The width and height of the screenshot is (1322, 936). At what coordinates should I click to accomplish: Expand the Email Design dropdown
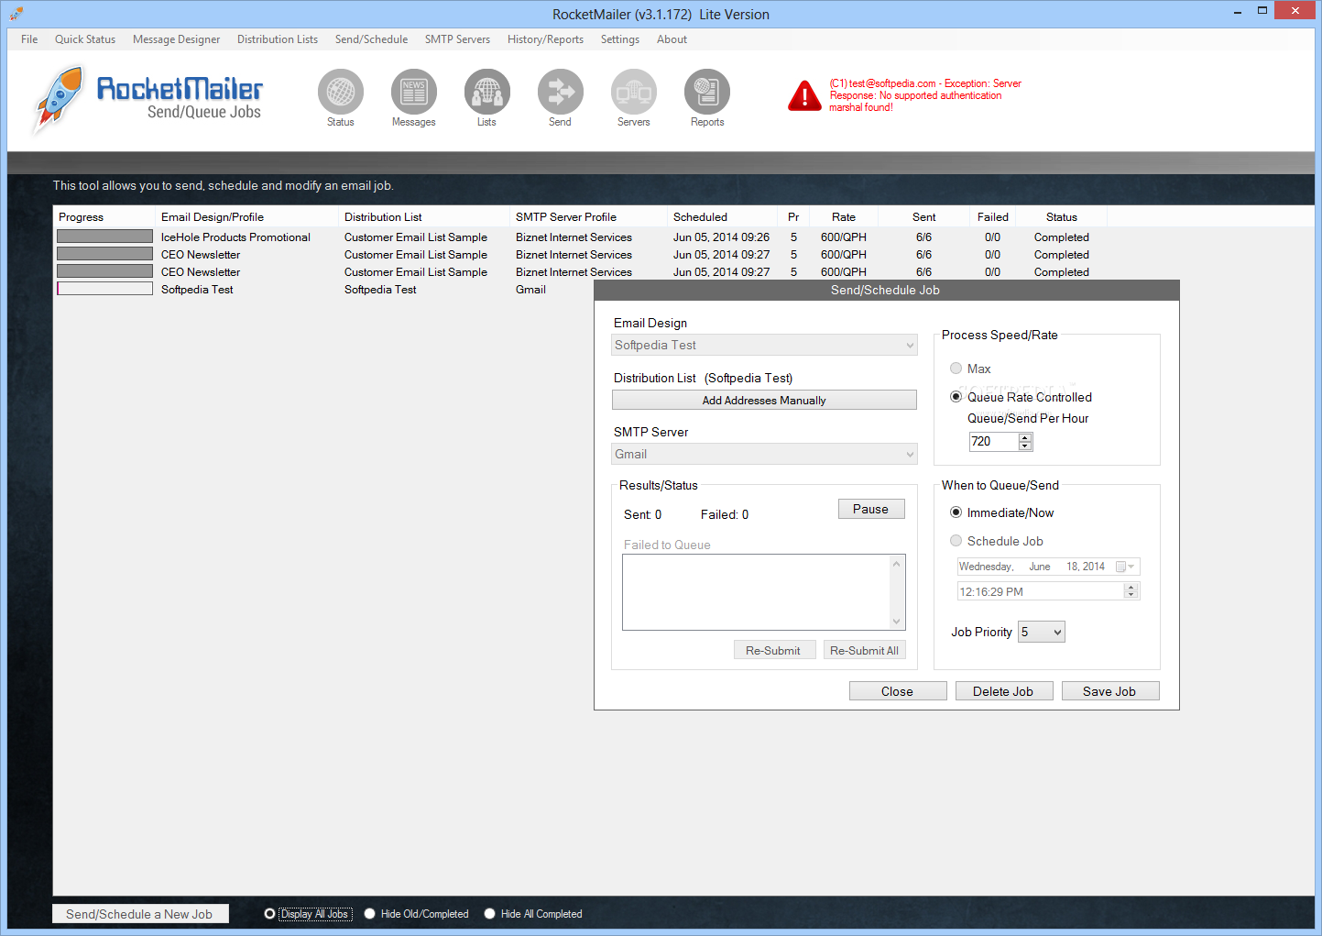coord(910,346)
